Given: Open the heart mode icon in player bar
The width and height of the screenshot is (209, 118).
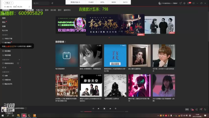Looking at the screenshot, I should pos(192,109).
